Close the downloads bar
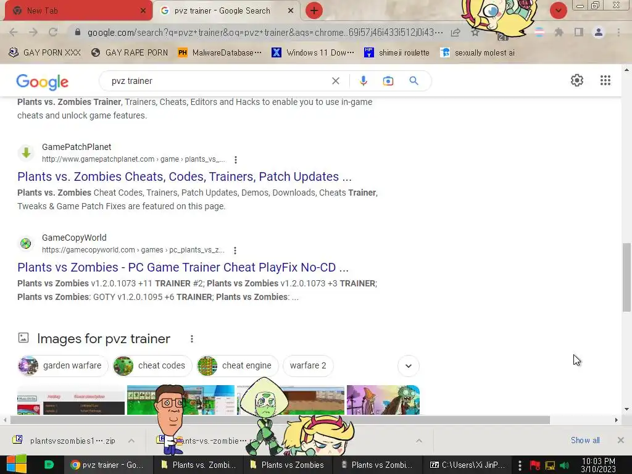This screenshot has width=632, height=474. click(x=621, y=440)
